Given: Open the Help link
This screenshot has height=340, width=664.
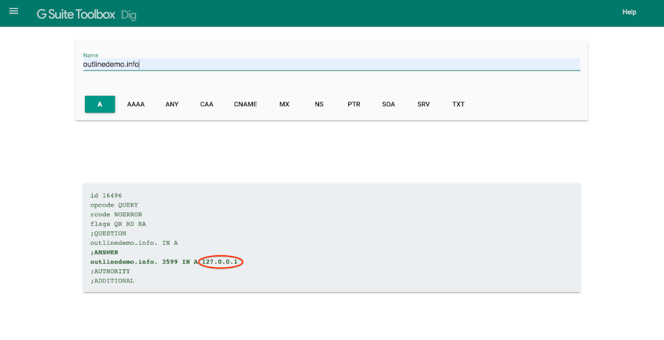Looking at the screenshot, I should click(x=629, y=12).
